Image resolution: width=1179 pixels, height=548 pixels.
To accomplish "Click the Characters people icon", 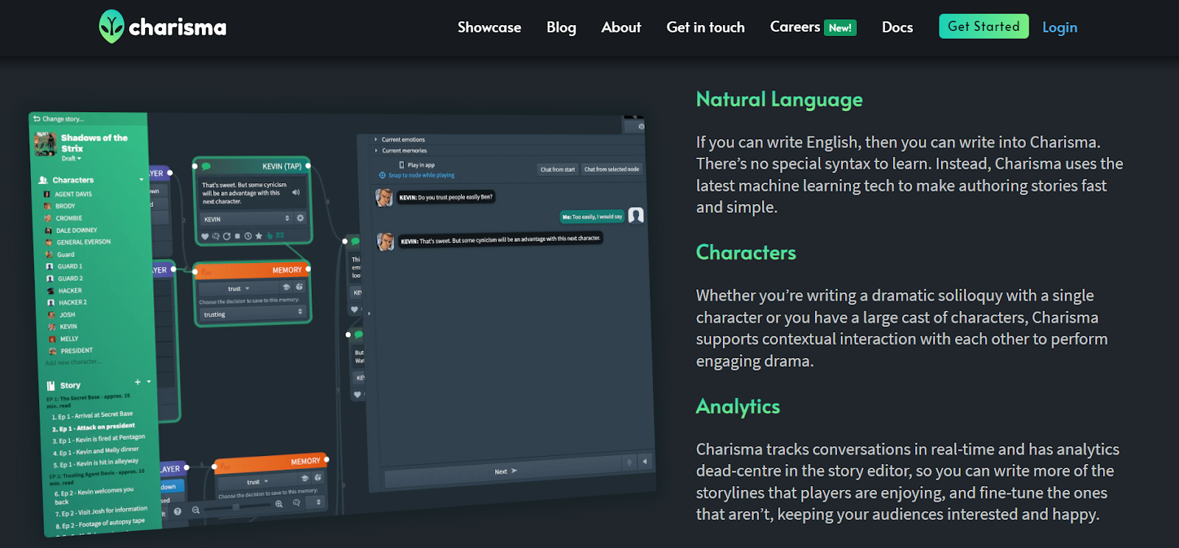I will coord(43,180).
